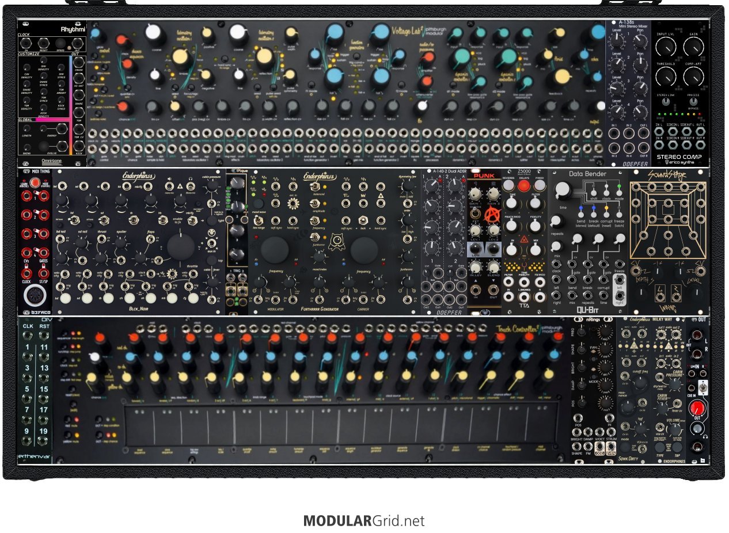
Task: Click the carrier frequency big knob
Action: [x=364, y=250]
